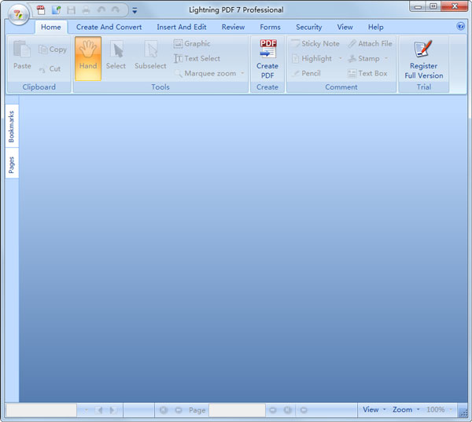Viewport: 472px width, 422px height.
Task: Switch to the Home ribbon tab
Action: tap(51, 27)
